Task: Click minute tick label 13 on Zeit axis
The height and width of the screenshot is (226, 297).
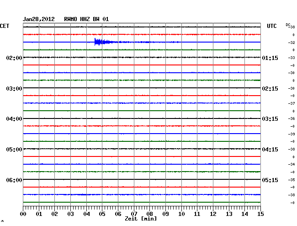Action: coord(229,214)
